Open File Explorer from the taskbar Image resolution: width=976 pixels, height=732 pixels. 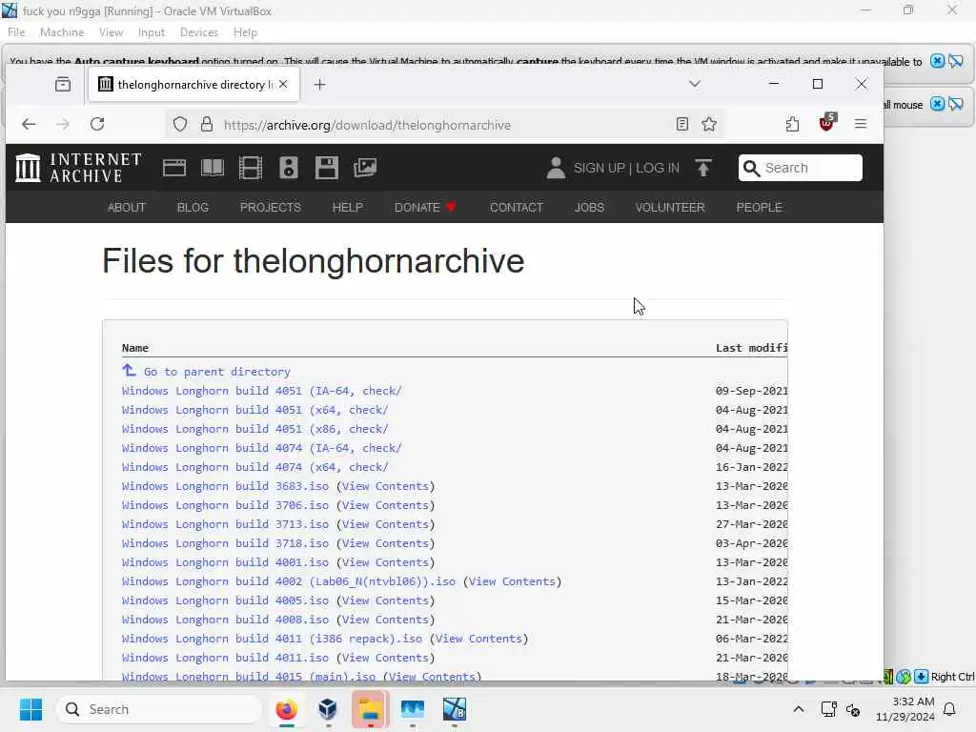click(x=371, y=709)
